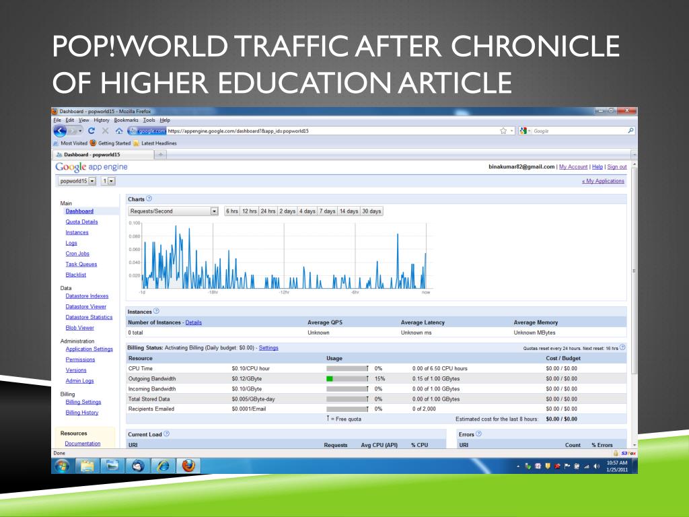Click the stop loading X icon
Viewport: 689px width, 517px height.
(105, 131)
